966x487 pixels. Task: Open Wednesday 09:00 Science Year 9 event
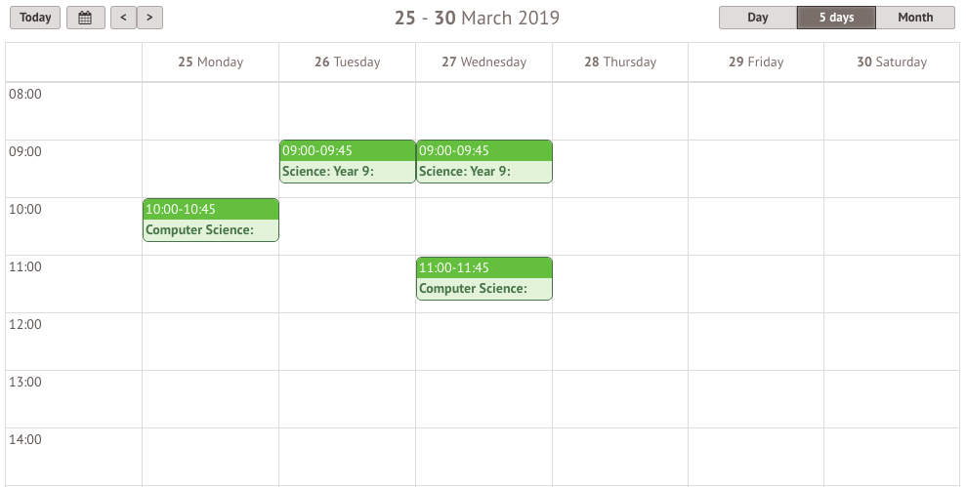[484, 162]
